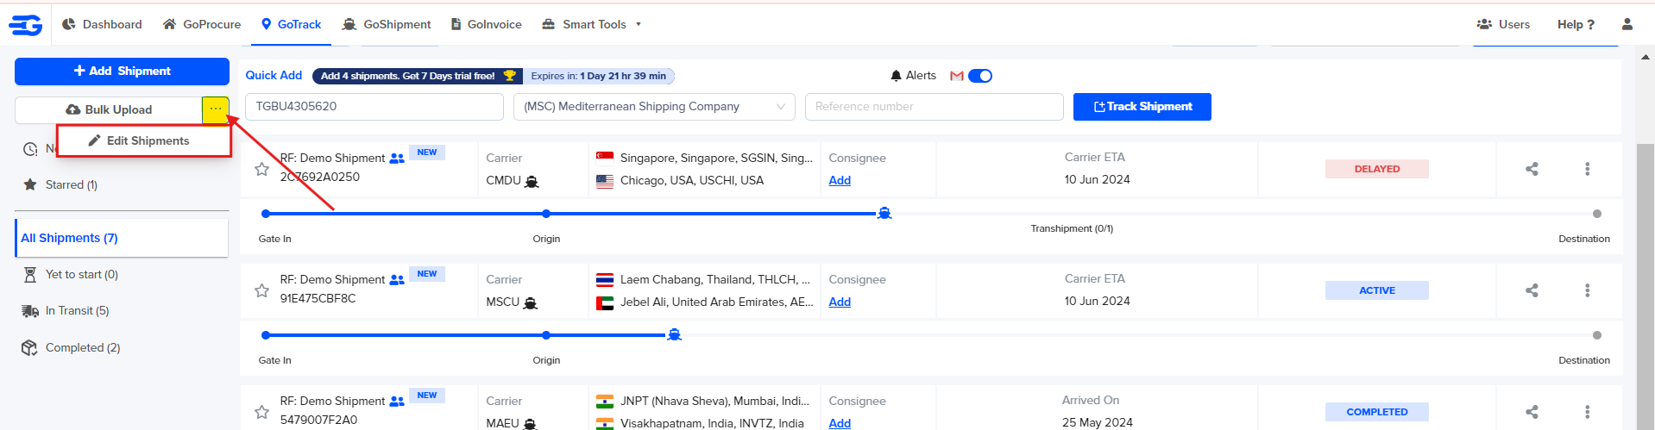1655x430 pixels.
Task: Open the Users page
Action: 1503,24
